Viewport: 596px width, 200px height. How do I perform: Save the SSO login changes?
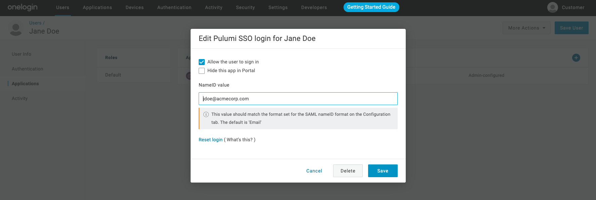(x=383, y=171)
